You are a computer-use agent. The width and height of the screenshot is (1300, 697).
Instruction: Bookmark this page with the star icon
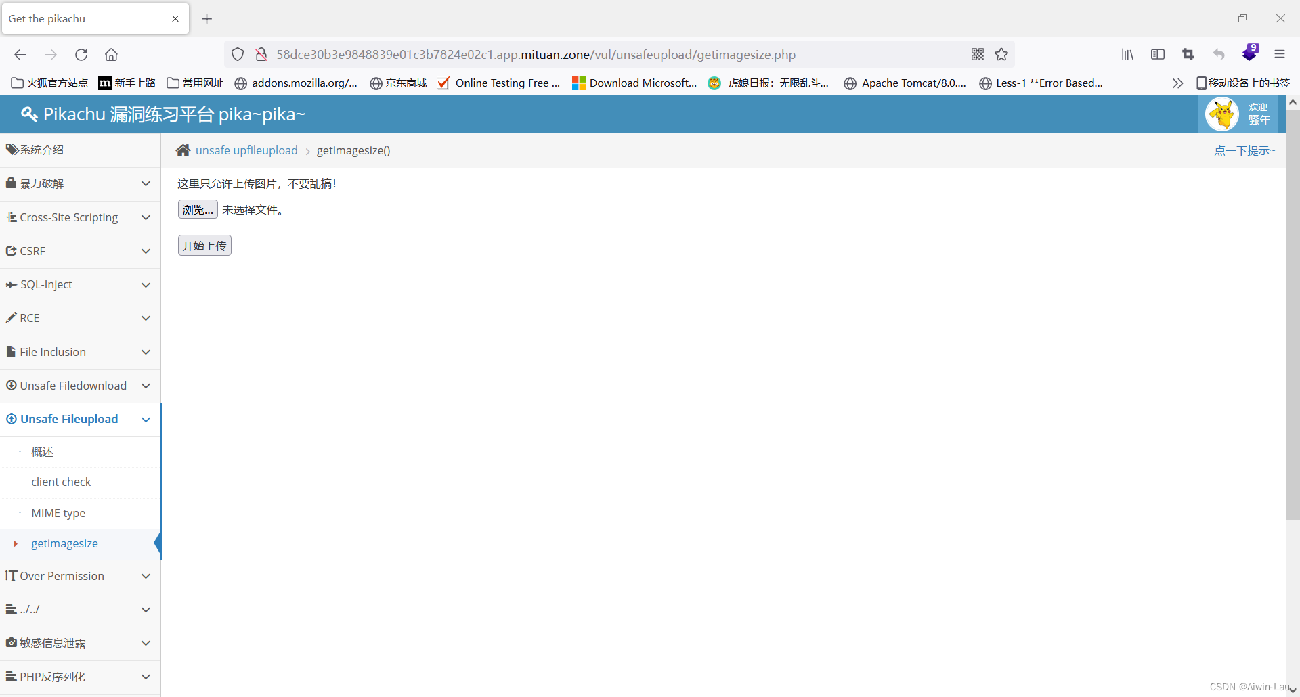tap(1002, 55)
